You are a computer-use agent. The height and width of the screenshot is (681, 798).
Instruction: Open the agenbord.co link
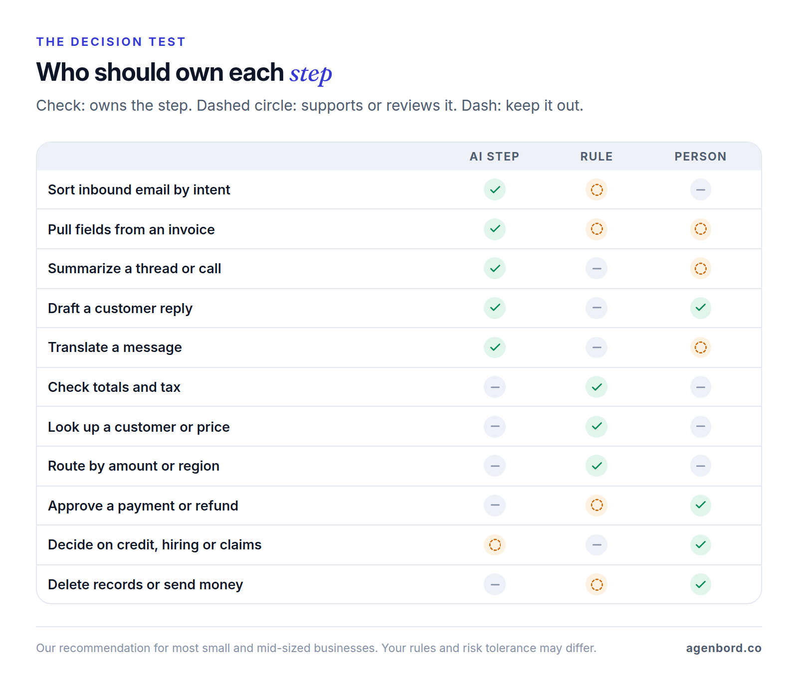point(724,648)
